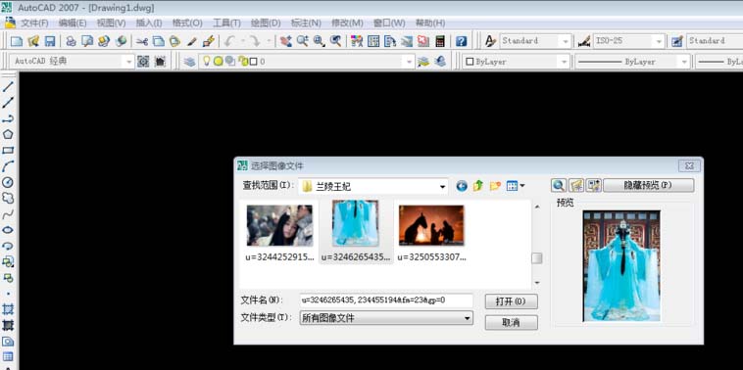
Task: Click the Publish icon
Action: click(x=104, y=41)
